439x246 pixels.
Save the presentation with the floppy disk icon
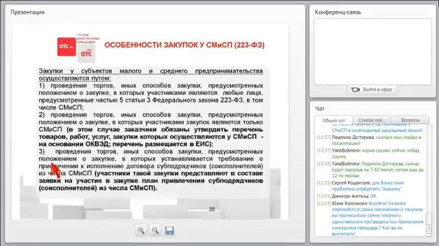pyautogui.click(x=169, y=230)
